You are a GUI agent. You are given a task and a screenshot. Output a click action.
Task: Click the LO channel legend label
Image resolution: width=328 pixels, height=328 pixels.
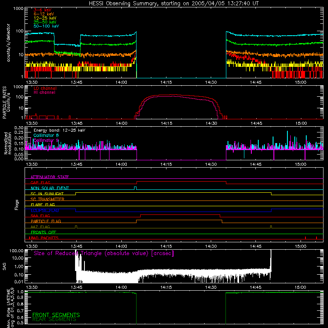45,88
